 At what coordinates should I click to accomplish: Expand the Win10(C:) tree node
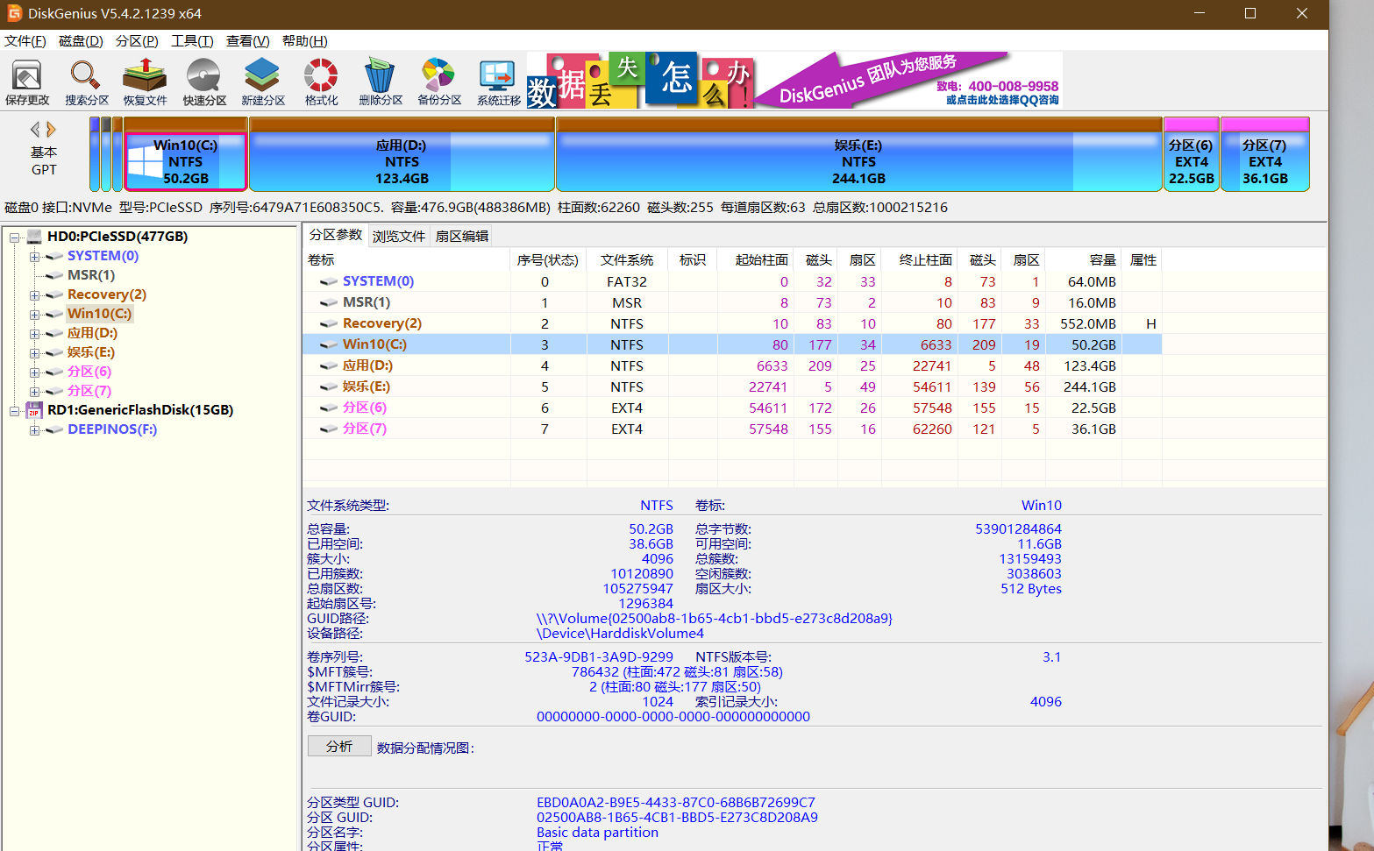(x=34, y=314)
